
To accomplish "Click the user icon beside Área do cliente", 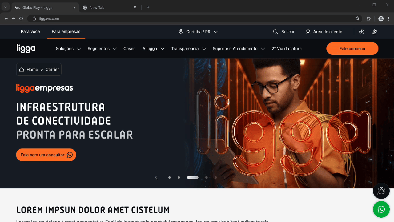I will click(x=308, y=32).
